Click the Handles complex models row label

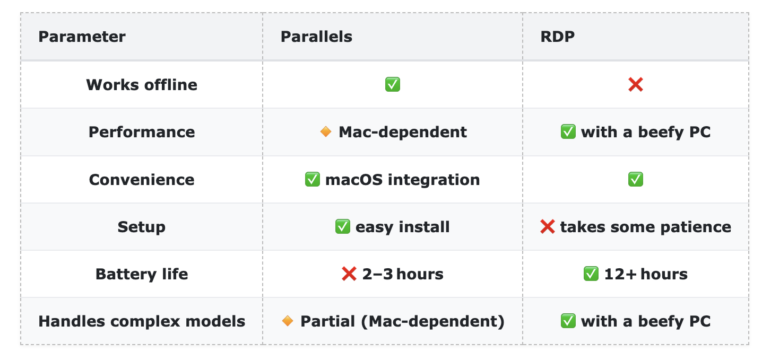142,321
